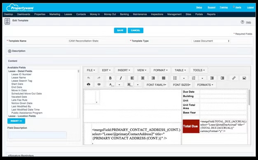Screen dimensions: 258x160
Task: Open the bullet list style dropdown arrow
Action: tap(184, 78)
